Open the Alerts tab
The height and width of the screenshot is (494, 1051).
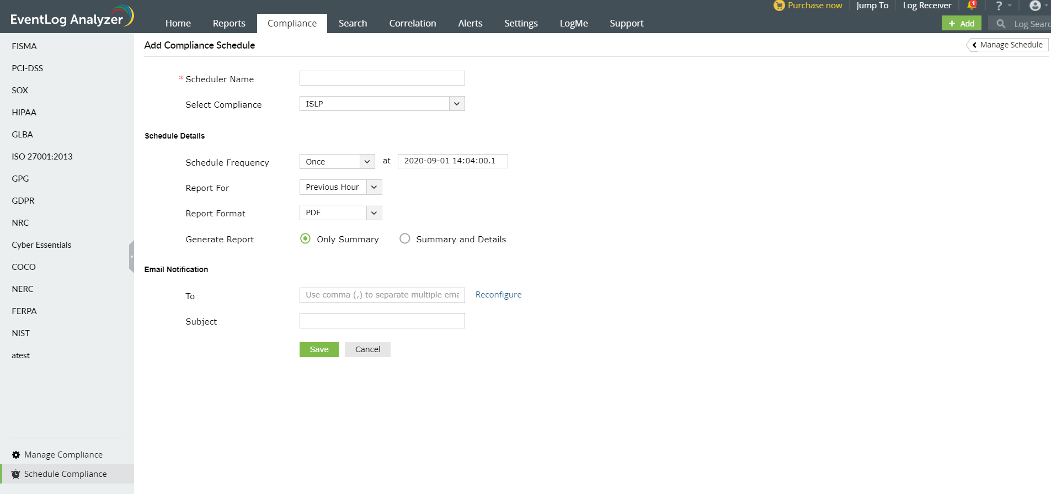click(470, 23)
